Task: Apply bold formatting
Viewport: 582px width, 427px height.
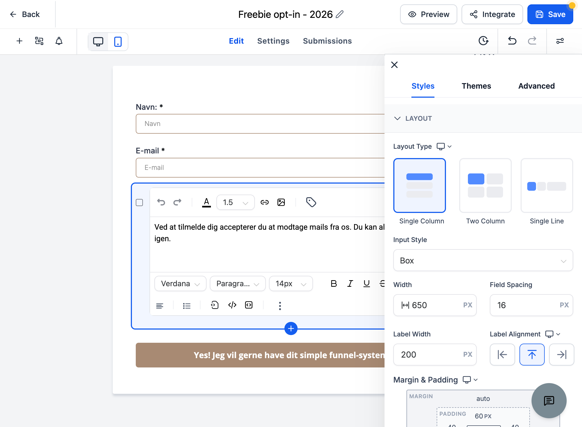Action: tap(334, 283)
